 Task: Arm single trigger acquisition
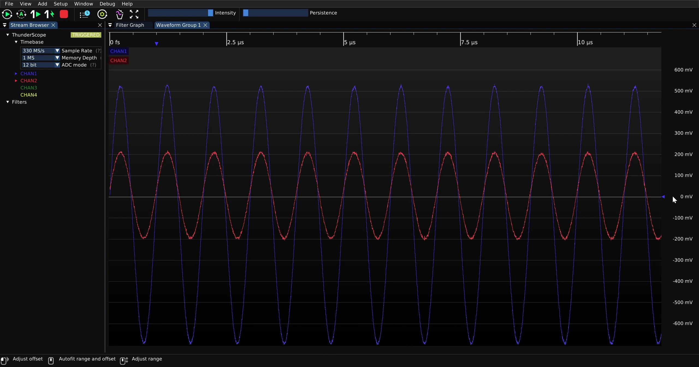(35, 14)
